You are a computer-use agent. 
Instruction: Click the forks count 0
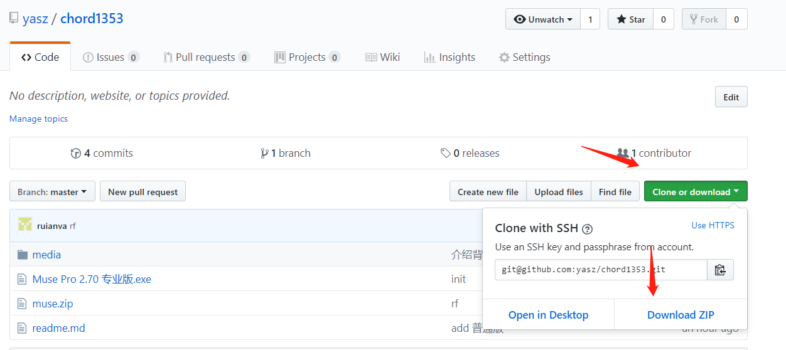click(736, 19)
